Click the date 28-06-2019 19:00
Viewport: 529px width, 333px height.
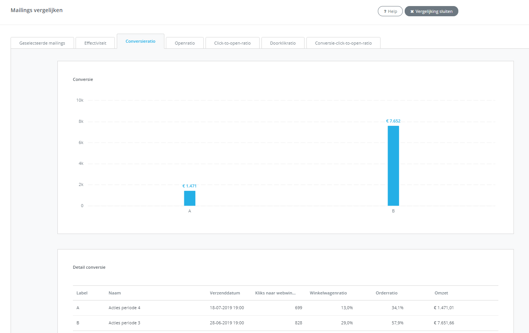click(x=227, y=323)
